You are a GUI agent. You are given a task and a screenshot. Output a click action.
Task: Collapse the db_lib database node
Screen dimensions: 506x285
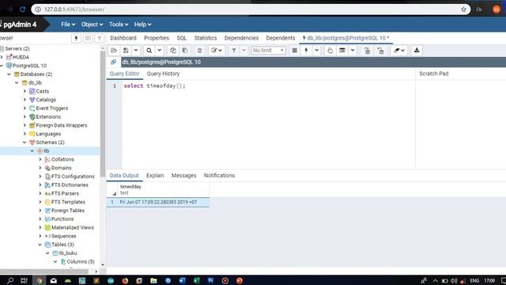pyautogui.click(x=17, y=82)
